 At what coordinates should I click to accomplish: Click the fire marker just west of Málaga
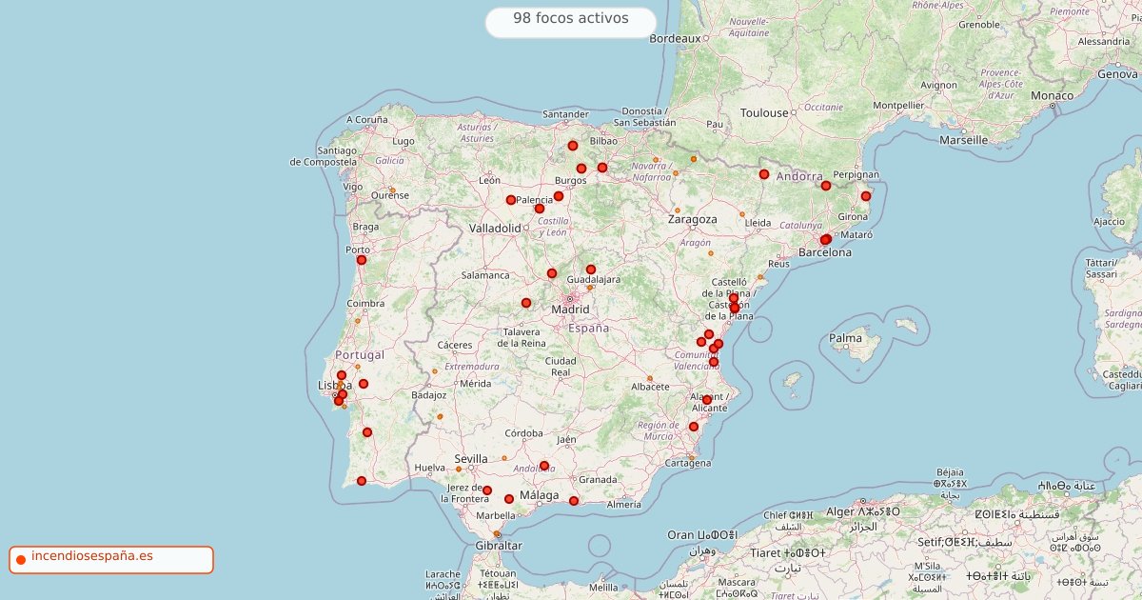[x=509, y=499]
